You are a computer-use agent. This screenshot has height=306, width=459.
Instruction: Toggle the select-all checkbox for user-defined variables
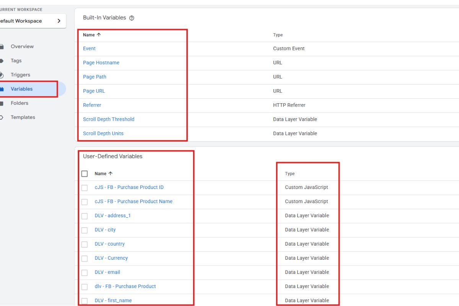pyautogui.click(x=85, y=174)
